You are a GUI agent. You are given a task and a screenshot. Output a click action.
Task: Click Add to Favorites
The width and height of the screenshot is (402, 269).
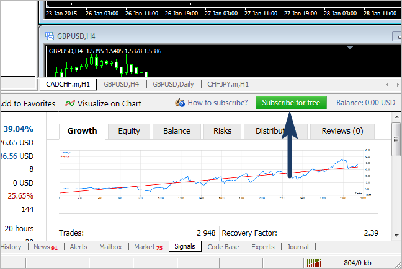click(x=27, y=103)
